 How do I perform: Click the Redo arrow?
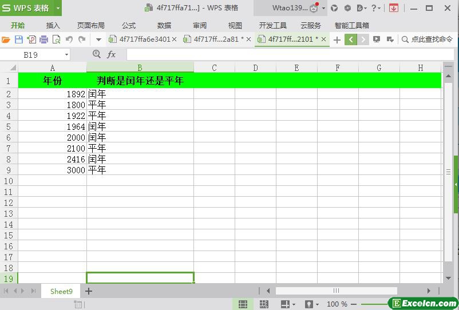(x=82, y=39)
